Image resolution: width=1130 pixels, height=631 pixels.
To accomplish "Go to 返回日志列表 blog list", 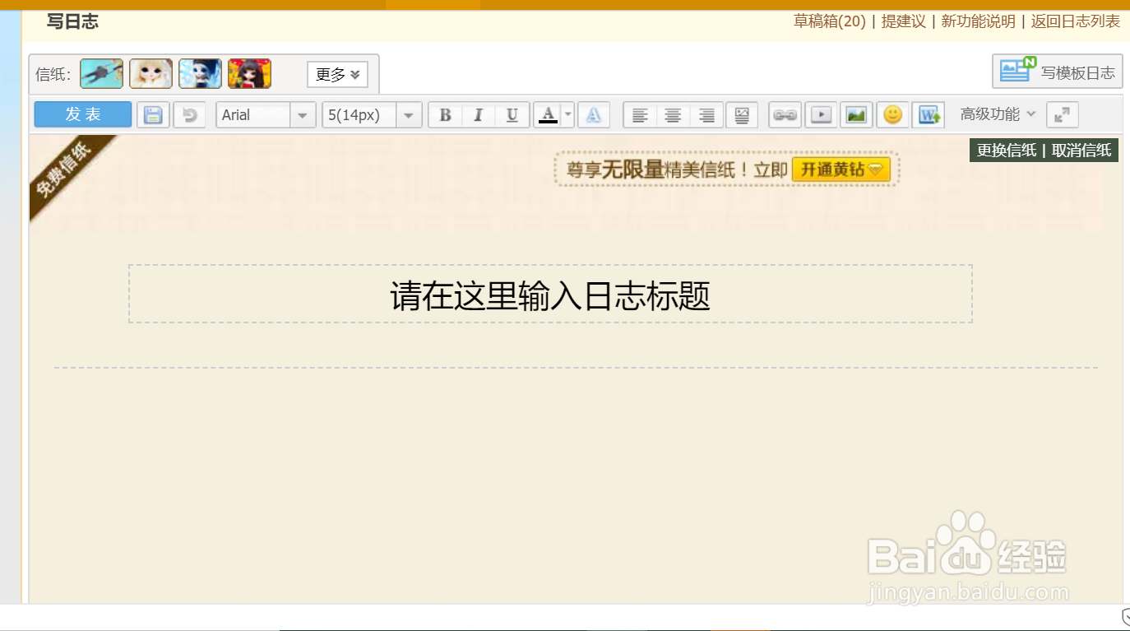I will point(1073,21).
